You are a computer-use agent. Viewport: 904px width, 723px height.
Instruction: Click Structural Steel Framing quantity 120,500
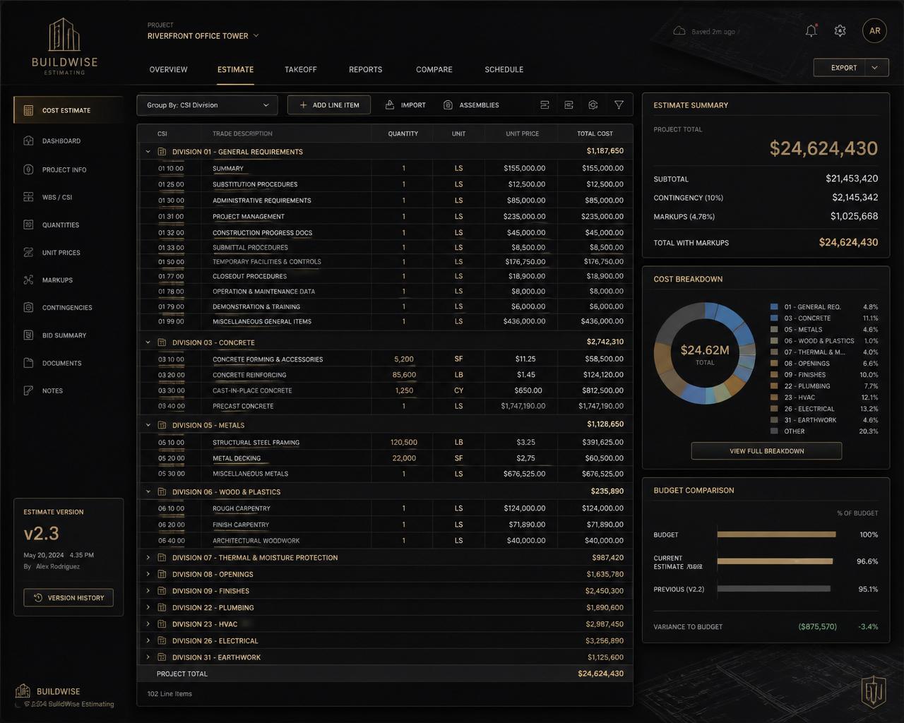[404, 443]
